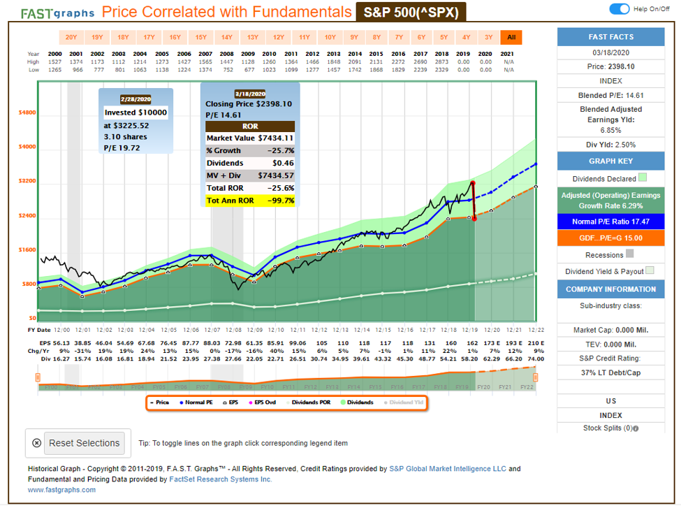
Task: Click the Dividends Declared green swatch
Action: tap(642, 177)
